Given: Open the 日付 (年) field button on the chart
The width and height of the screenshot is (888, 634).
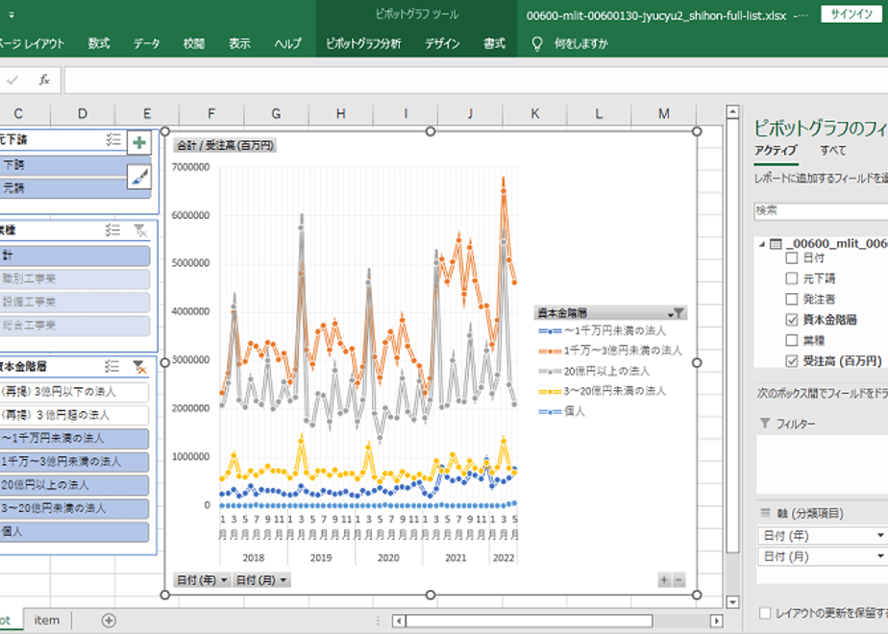Looking at the screenshot, I should click(x=202, y=579).
